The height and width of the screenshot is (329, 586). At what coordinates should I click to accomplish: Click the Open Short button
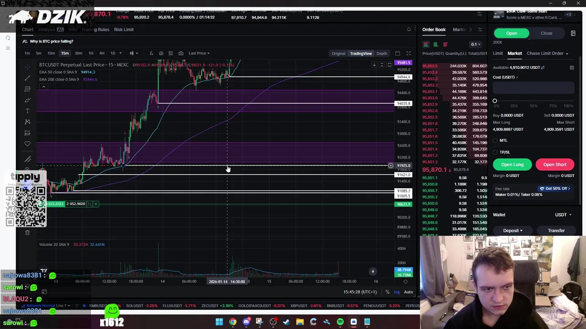coord(554,164)
